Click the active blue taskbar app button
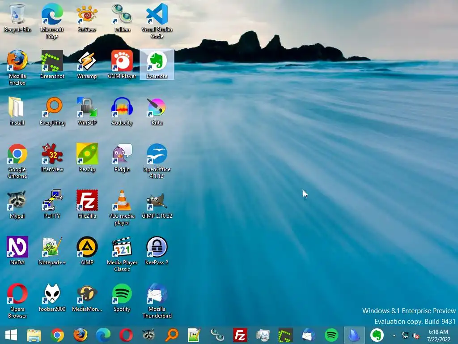This screenshot has height=344, width=458. point(354,335)
